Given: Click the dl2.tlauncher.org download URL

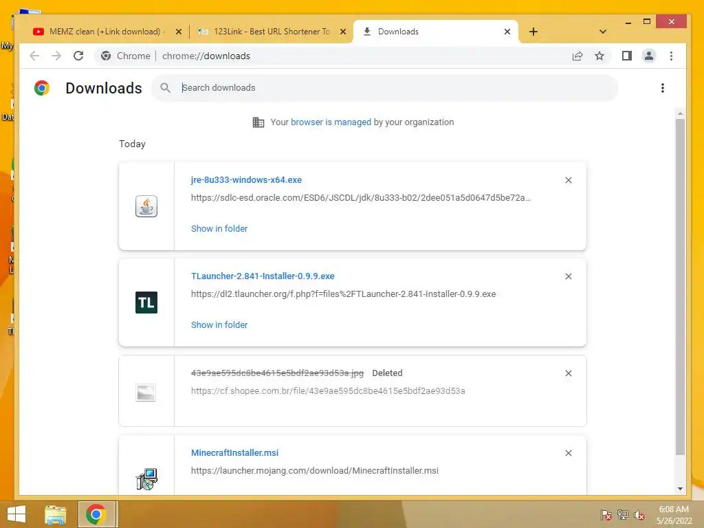Looking at the screenshot, I should pos(344,294).
